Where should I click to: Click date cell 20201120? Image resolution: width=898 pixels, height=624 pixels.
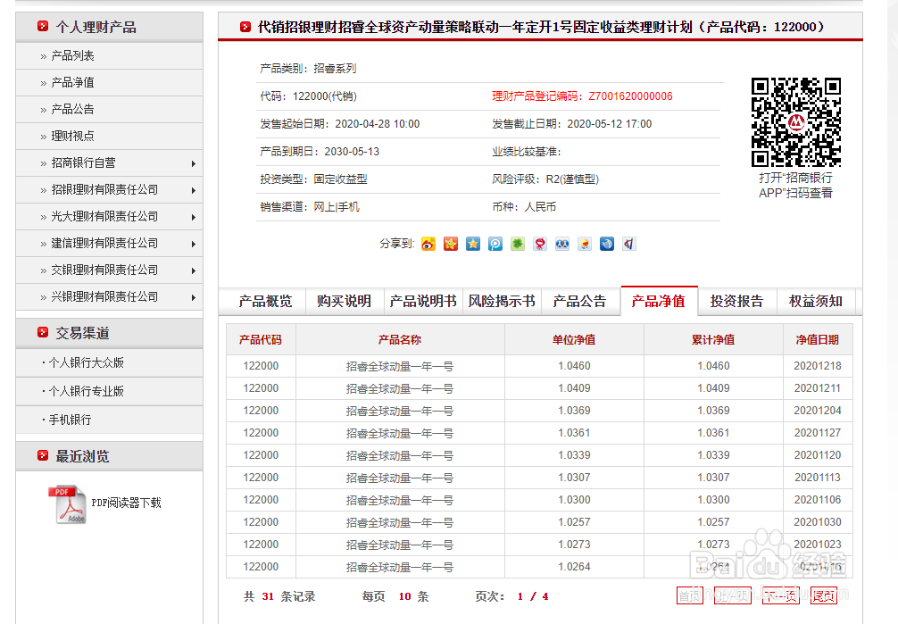(818, 455)
